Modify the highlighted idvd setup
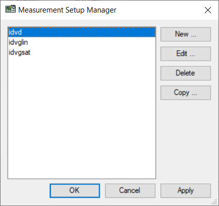 pyautogui.click(x=186, y=54)
